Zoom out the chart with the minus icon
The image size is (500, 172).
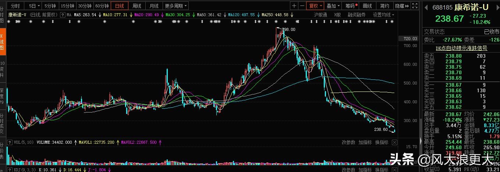(302, 6)
